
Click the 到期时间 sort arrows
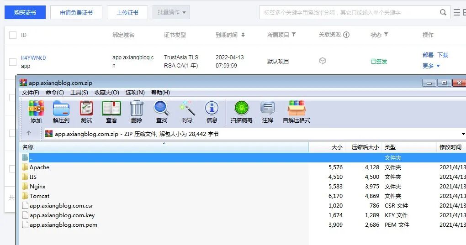[243, 35]
